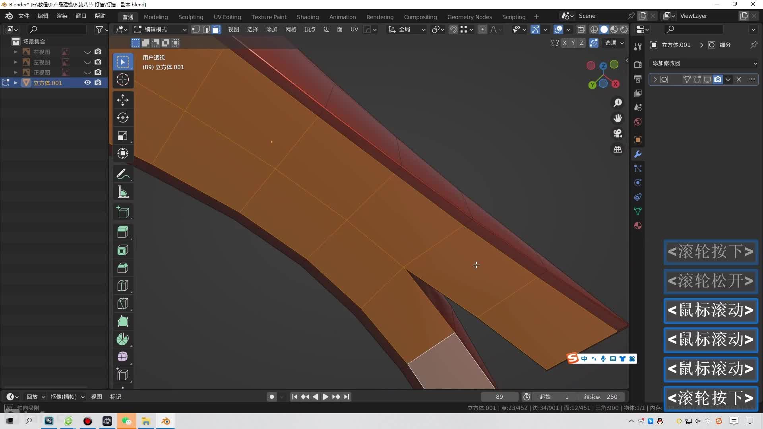
Task: Open the 回放 playback dropdown
Action: [x=36, y=396]
